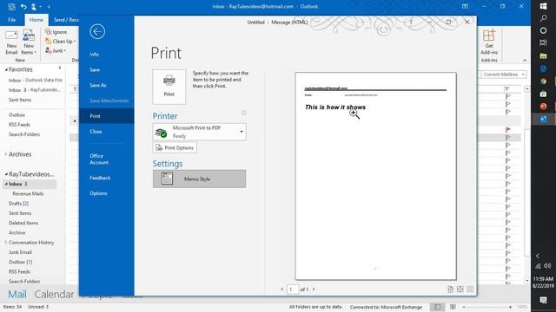The height and width of the screenshot is (312, 556).
Task: Open the Customize Quick Access Toolbar dropdown
Action: tap(49, 7)
